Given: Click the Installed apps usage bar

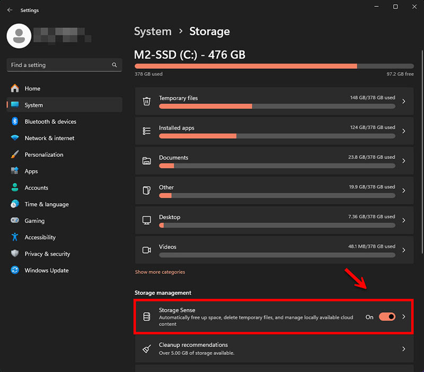Looking at the screenshot, I should coord(277,136).
